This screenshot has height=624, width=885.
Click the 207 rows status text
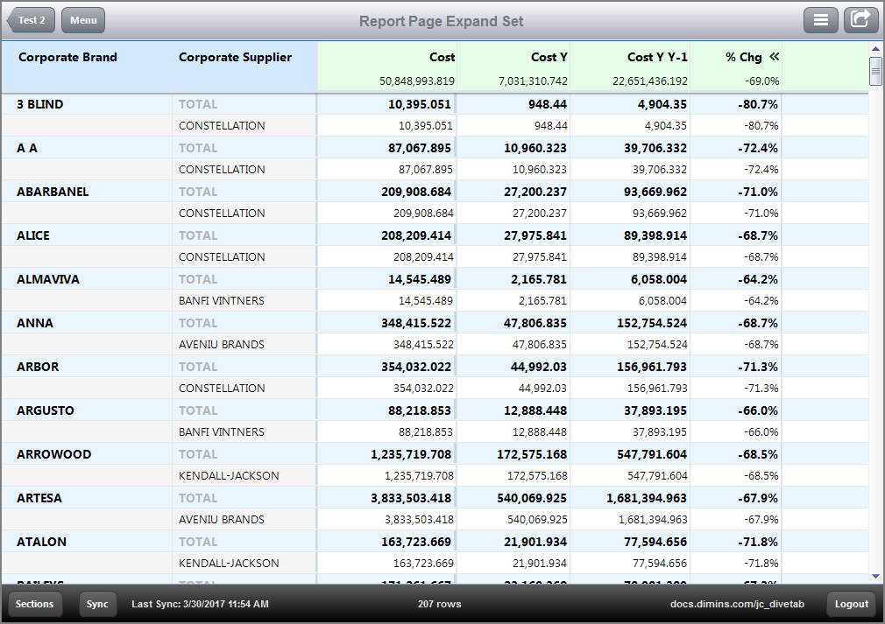pos(439,604)
